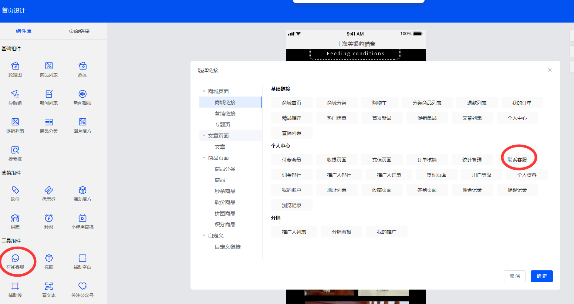Select the 导航组 navigation component icon
This screenshot has width=574, height=304.
(x=15, y=94)
